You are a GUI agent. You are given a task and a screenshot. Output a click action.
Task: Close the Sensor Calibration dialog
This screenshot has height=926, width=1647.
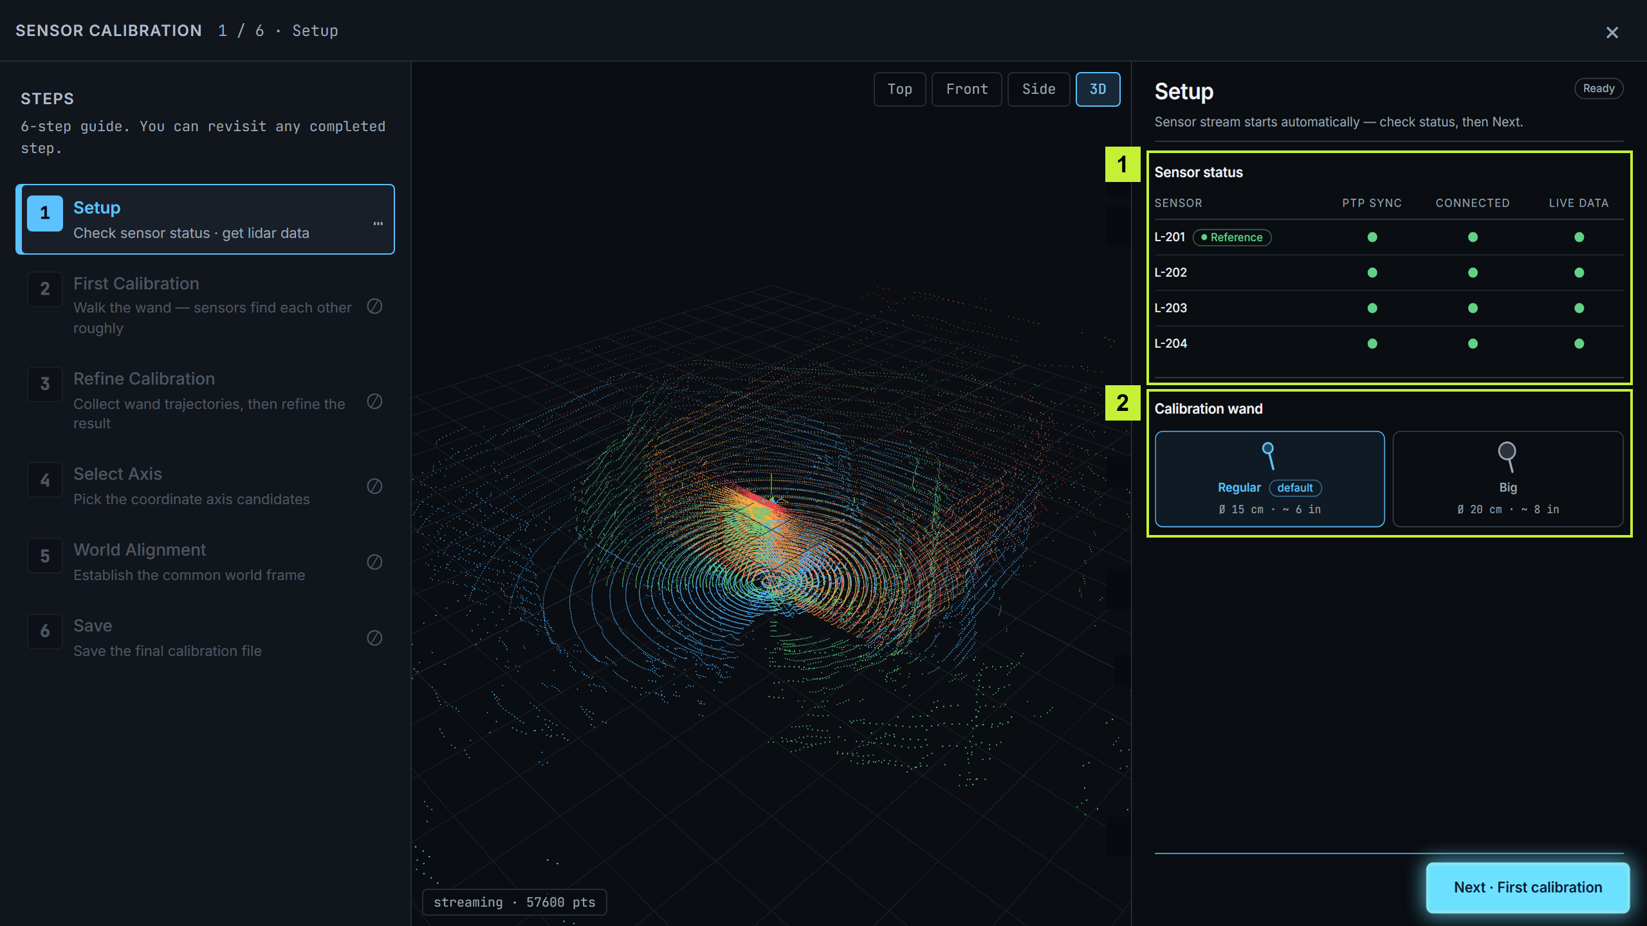pos(1612,32)
